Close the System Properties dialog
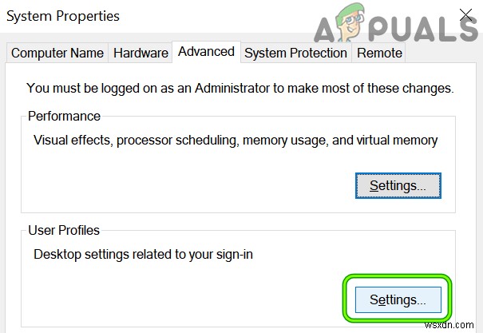Image resolution: width=483 pixels, height=333 pixels. pyautogui.click(x=465, y=15)
